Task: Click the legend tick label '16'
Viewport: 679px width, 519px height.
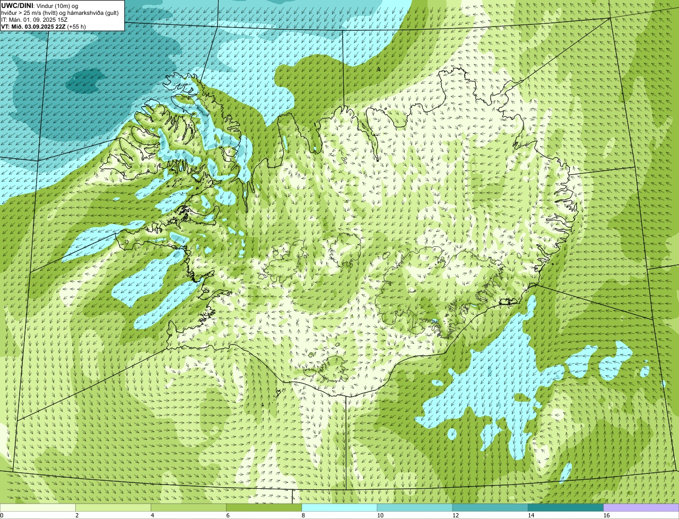Action: 606,515
